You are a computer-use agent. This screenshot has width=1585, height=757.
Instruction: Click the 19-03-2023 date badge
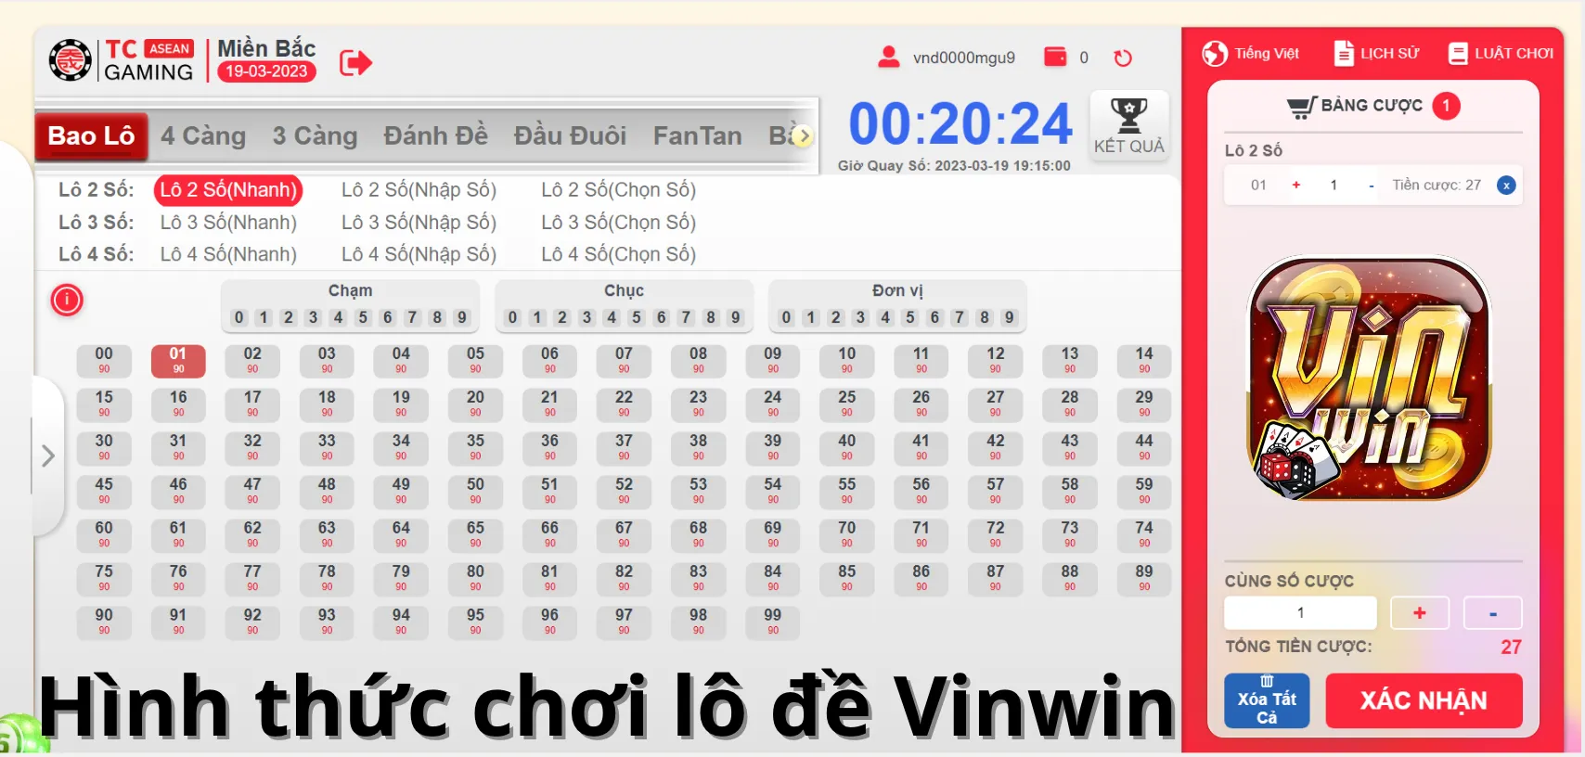[x=266, y=71]
